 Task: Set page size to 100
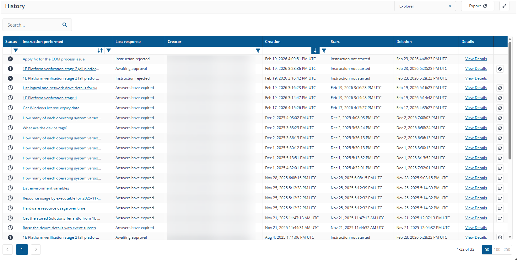497,250
